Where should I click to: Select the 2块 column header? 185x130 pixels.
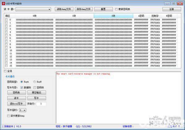(113, 16)
